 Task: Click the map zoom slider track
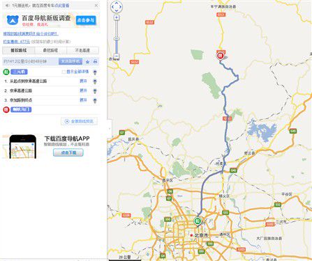point(117,37)
